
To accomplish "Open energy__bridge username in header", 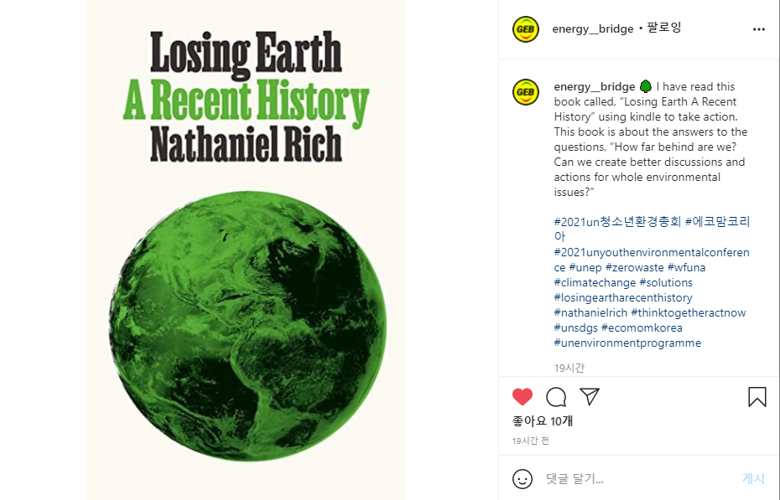I will (592, 28).
